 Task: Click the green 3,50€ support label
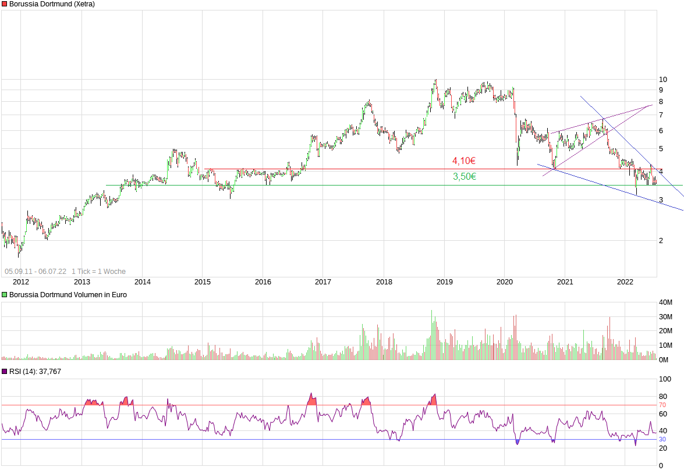click(465, 177)
